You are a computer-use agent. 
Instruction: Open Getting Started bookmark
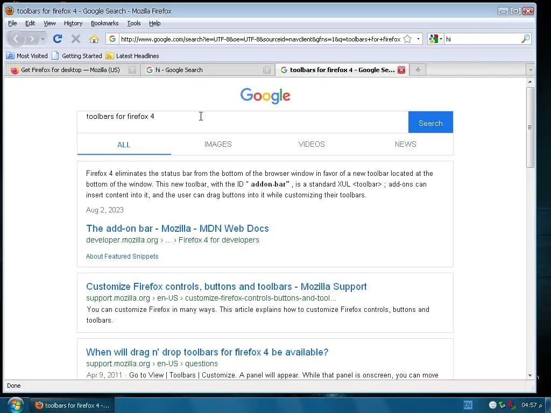(77, 56)
